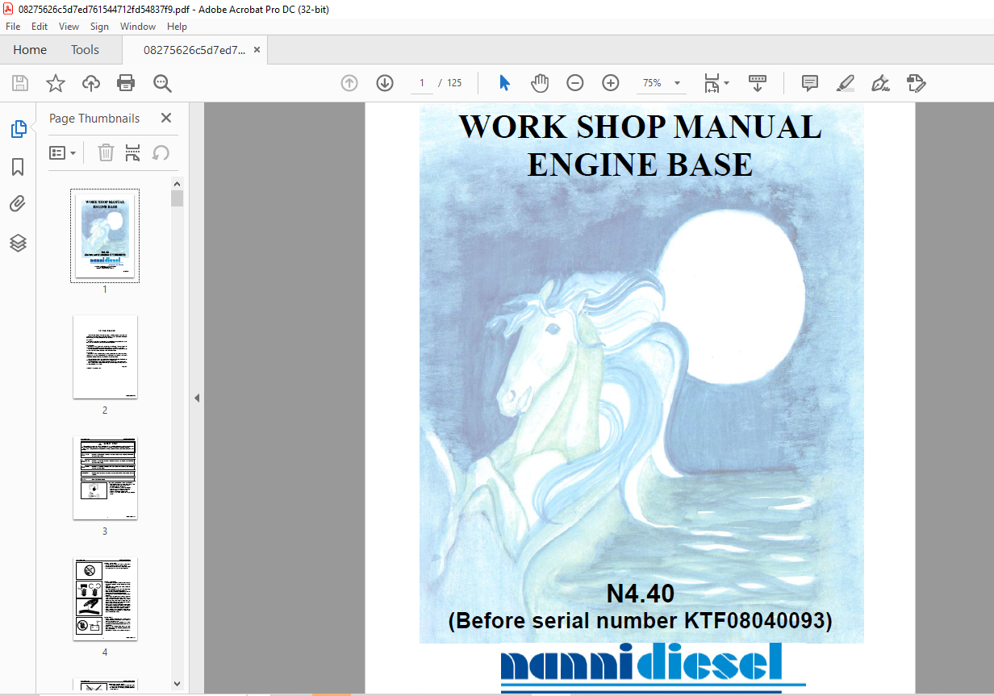Screen dimensions: 994x696
Task: Open the sign document tool
Action: [x=881, y=83]
